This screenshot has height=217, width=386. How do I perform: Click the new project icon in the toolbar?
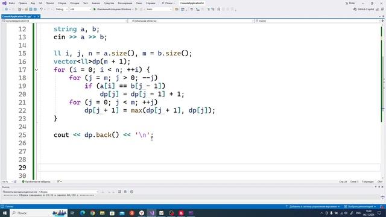click(x=19, y=10)
